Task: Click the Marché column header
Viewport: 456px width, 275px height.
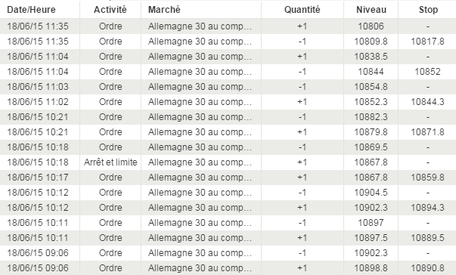Action: [x=164, y=10]
